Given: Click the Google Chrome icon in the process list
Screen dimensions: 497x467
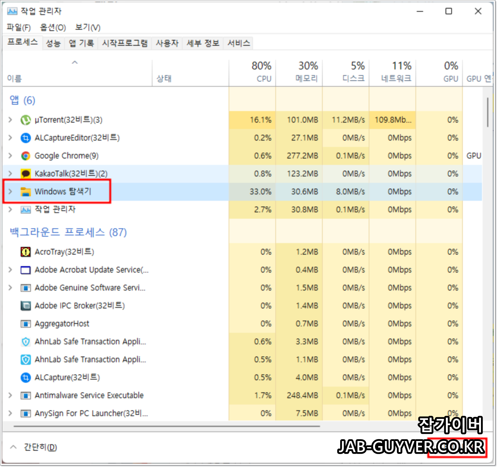Looking at the screenshot, I should click(25, 156).
